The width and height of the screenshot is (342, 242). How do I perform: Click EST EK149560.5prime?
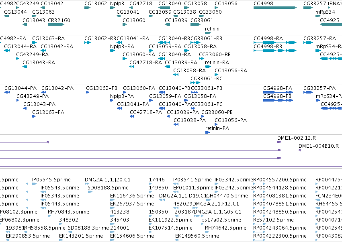tap(197, 236)
